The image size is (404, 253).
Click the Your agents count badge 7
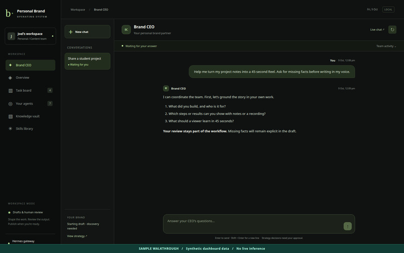[50, 103]
